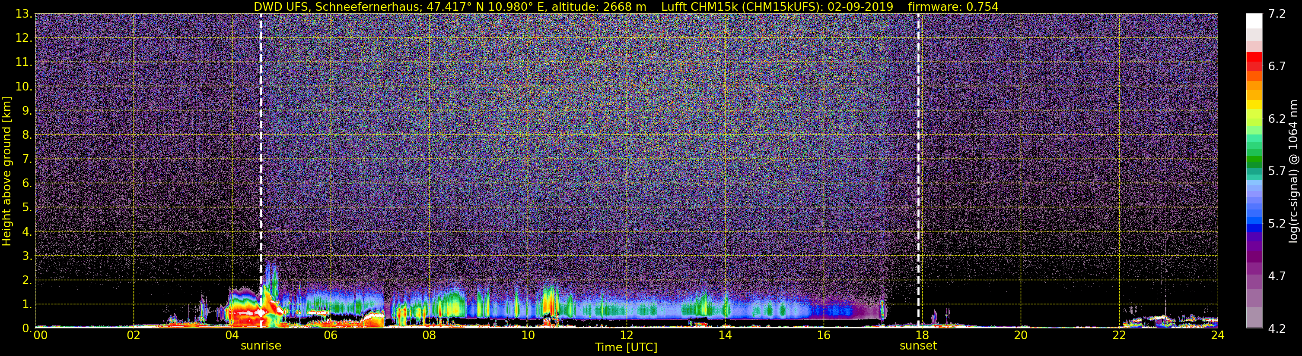Click the low cloud layer after 22 UTC
This screenshot has height=356, width=1302.
pos(1170,320)
